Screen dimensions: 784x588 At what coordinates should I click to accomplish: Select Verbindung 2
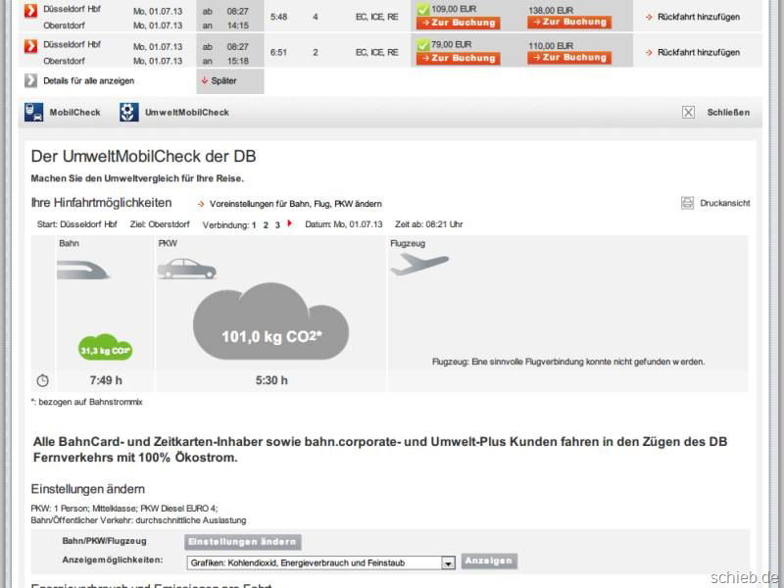coord(266,225)
